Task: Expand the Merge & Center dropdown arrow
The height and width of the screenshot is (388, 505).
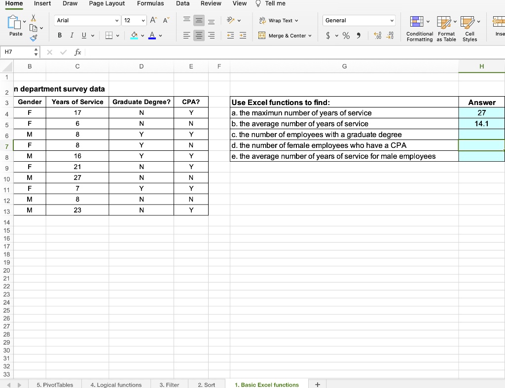Action: [310, 35]
